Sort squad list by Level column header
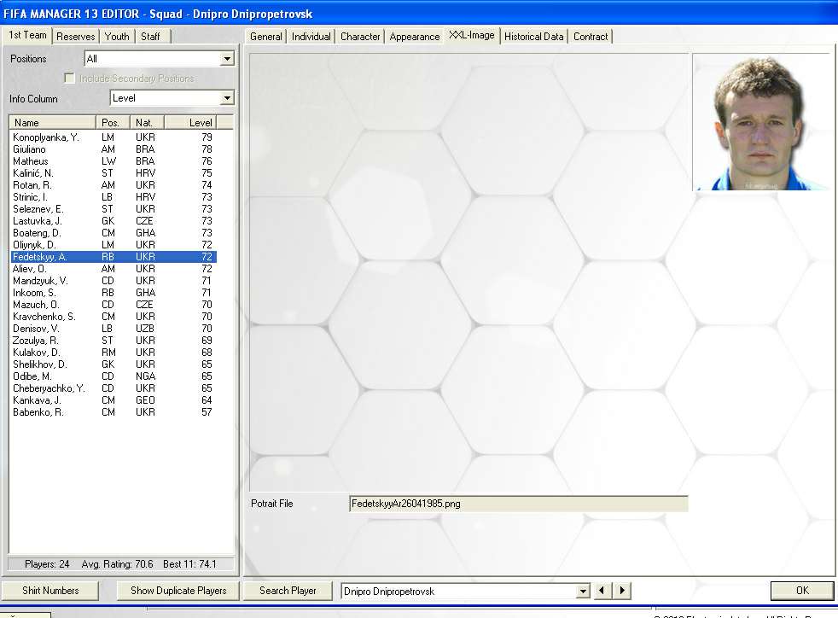Screen dimensions: 838x618 coord(201,123)
